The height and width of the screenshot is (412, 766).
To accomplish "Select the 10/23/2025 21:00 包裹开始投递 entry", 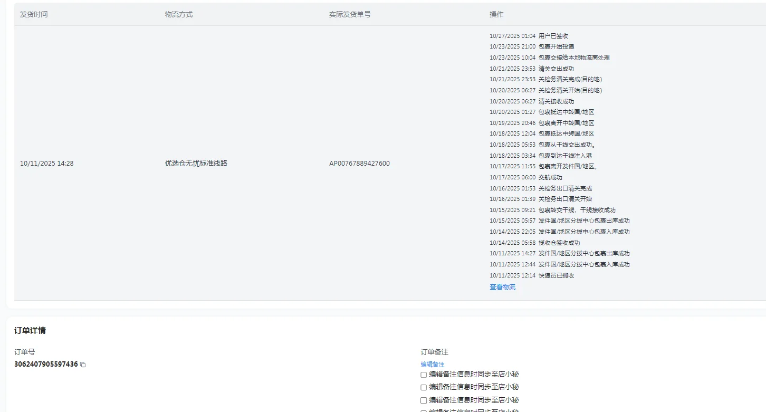I will pos(532,46).
